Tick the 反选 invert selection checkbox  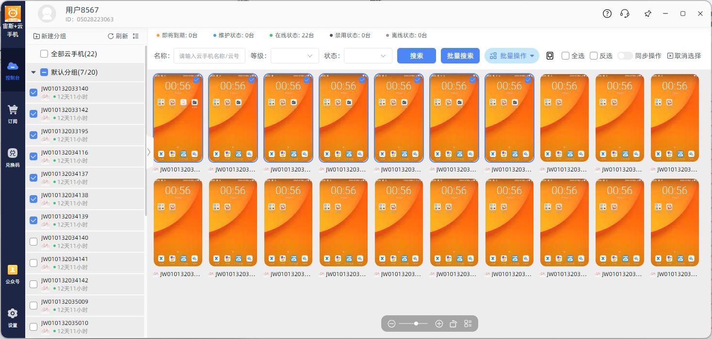[x=594, y=56]
